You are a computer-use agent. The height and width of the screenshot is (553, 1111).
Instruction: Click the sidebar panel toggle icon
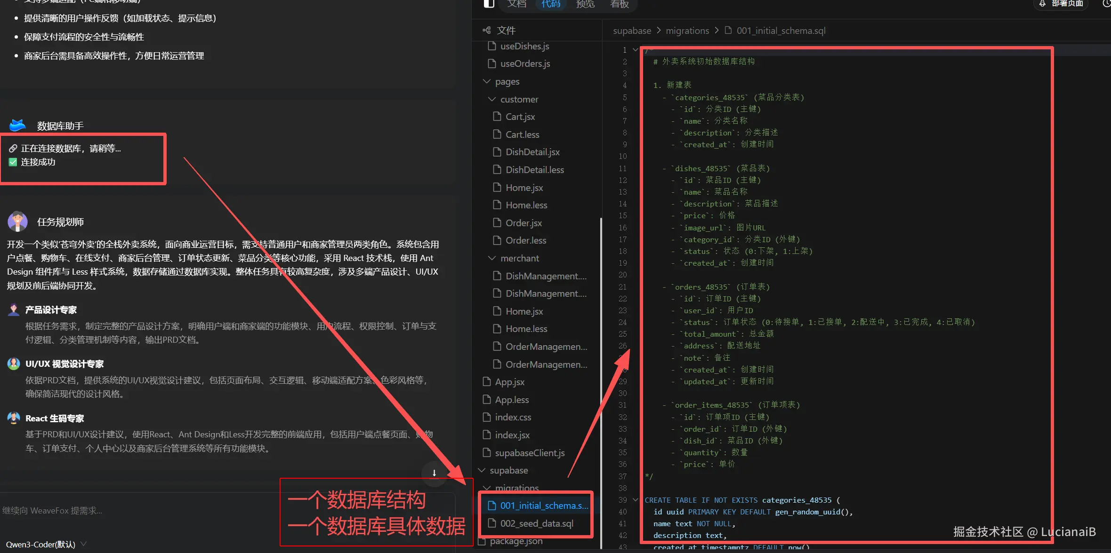[x=489, y=4]
